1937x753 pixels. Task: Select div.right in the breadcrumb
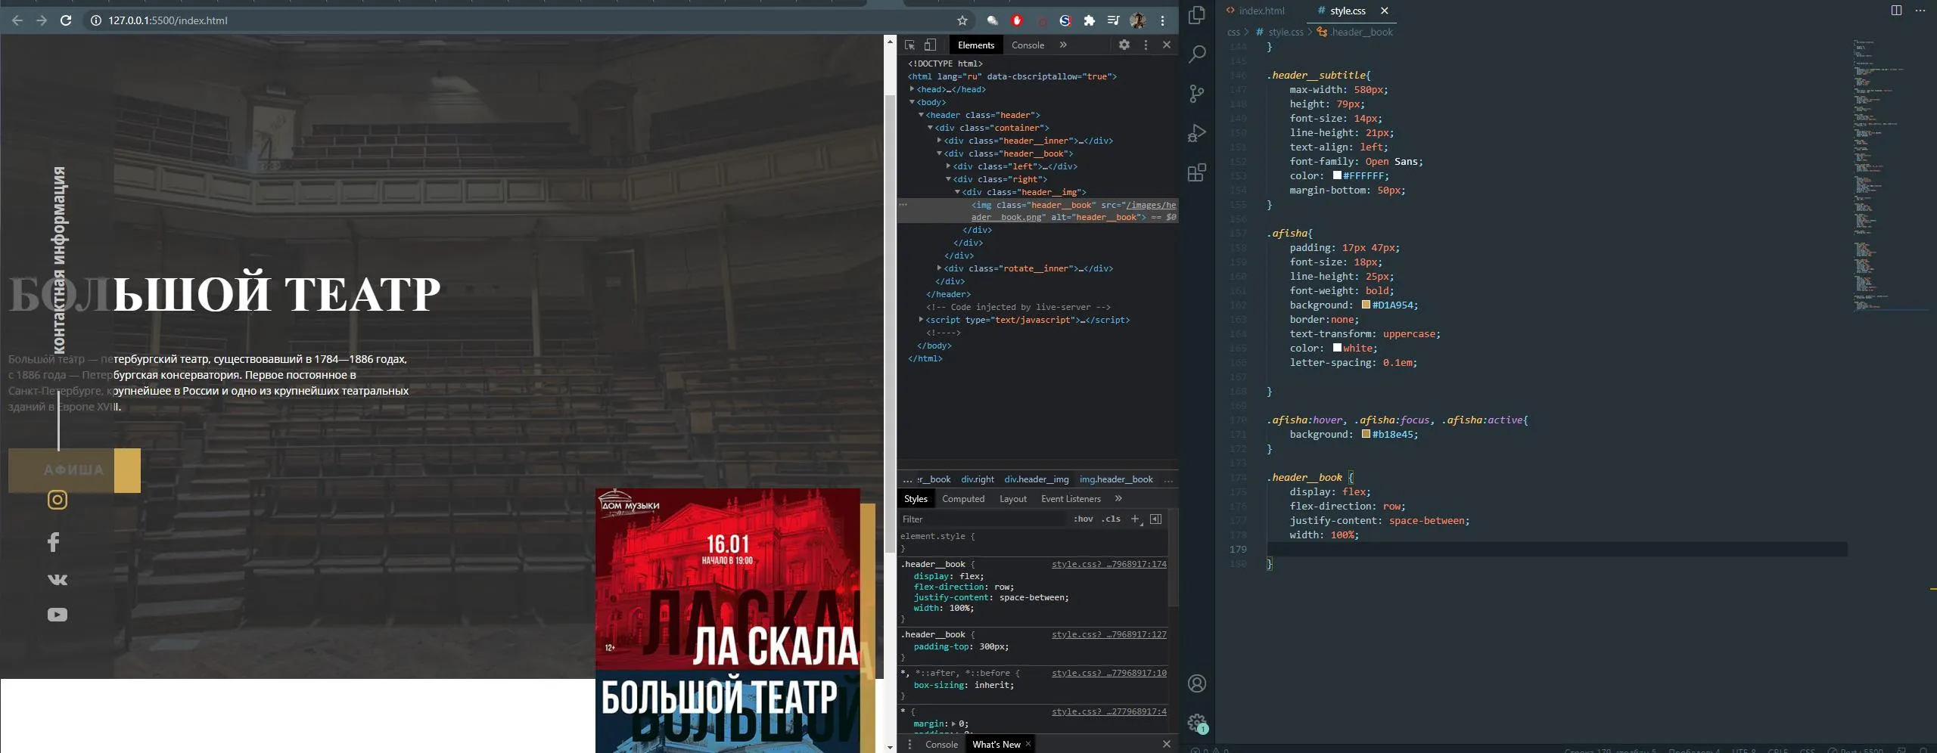[978, 479]
